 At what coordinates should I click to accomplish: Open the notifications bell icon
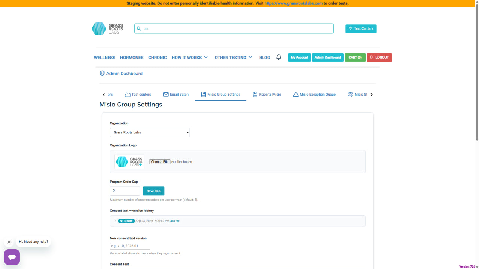278,57
